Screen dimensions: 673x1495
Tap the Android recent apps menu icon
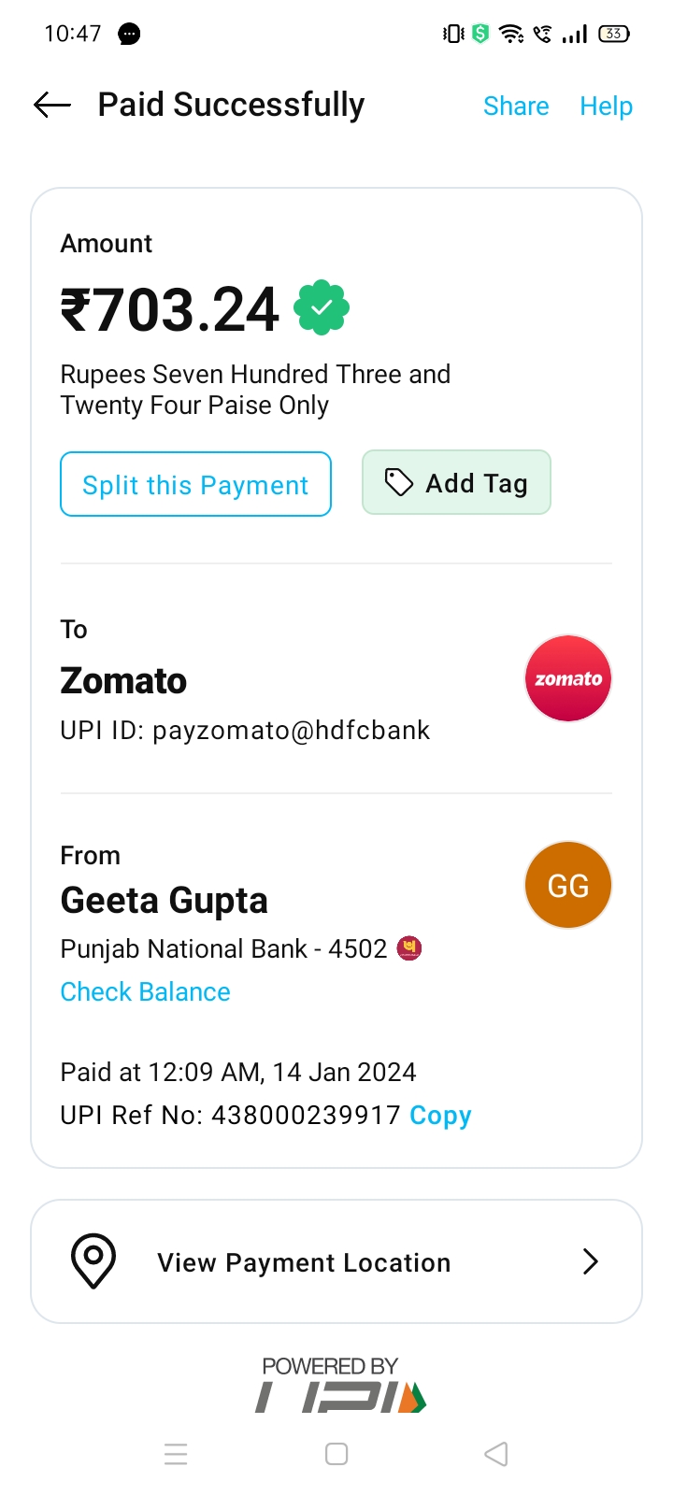[x=176, y=1454]
